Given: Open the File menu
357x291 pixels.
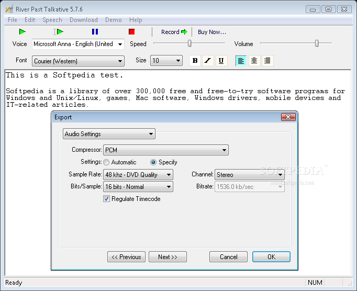Looking at the screenshot, I should [12, 20].
